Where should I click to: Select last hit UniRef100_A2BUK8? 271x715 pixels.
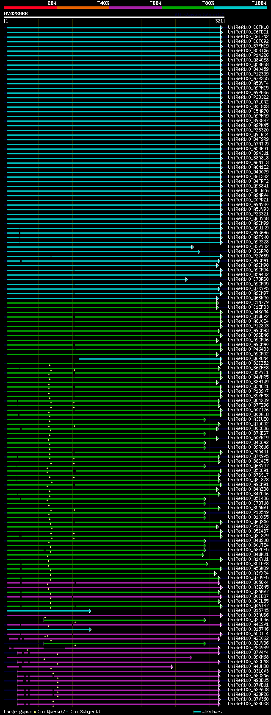tap(248, 704)
